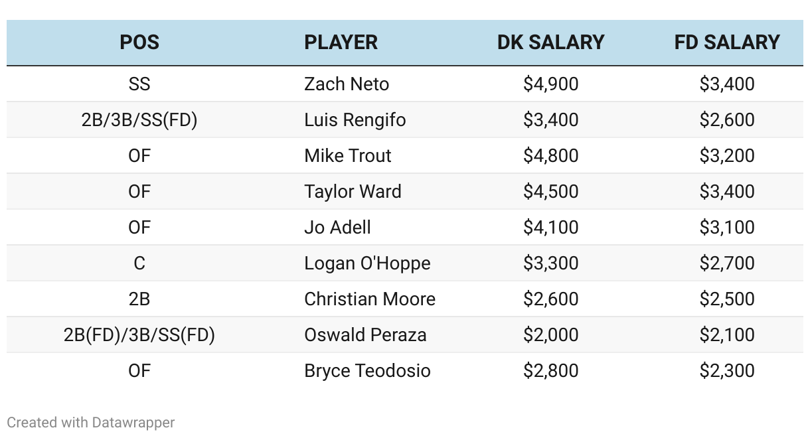This screenshot has width=810, height=438.
Task: Select the Jo Adell player cell
Action: (337, 228)
